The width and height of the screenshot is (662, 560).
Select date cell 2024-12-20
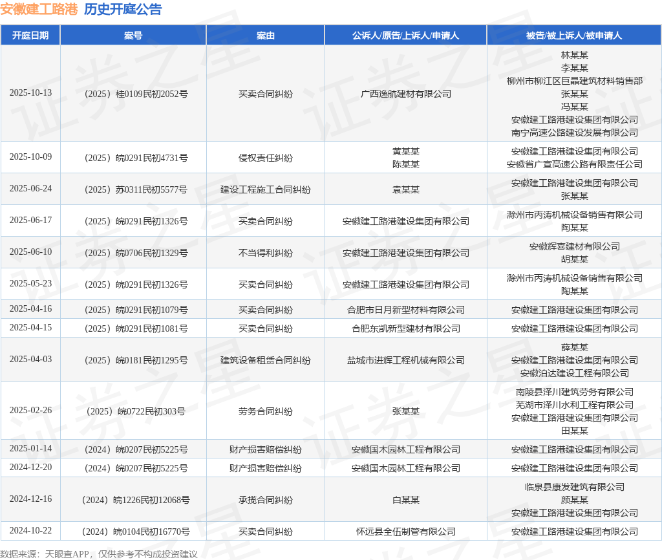[x=31, y=467]
